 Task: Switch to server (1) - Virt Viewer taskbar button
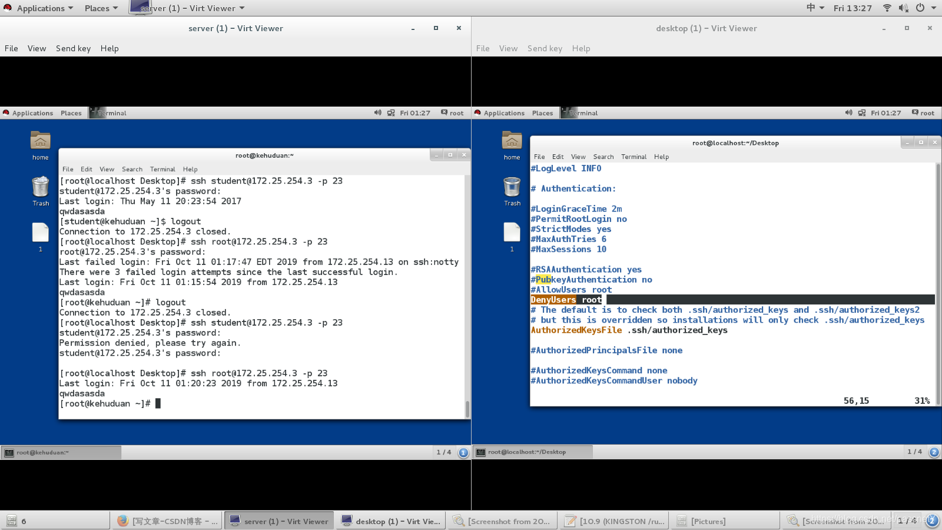pyautogui.click(x=279, y=521)
